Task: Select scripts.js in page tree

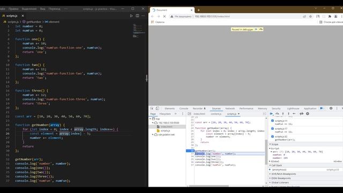Action: (x=165, y=131)
